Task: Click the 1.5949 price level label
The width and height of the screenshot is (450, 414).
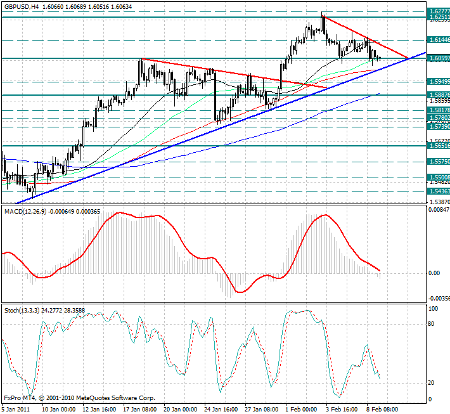Action: [x=439, y=82]
